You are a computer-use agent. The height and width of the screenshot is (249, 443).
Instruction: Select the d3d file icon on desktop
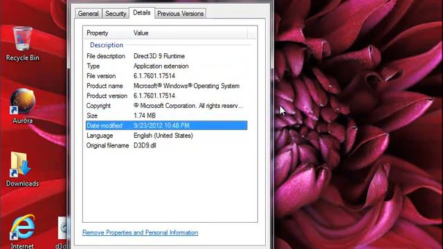[x=62, y=233]
